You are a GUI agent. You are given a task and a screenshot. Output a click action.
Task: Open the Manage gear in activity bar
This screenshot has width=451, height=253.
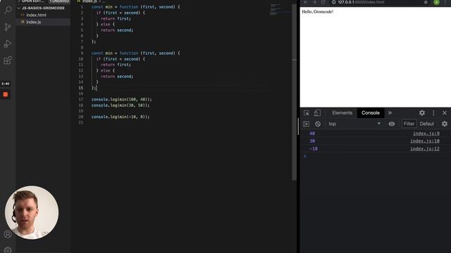[x=8, y=250]
